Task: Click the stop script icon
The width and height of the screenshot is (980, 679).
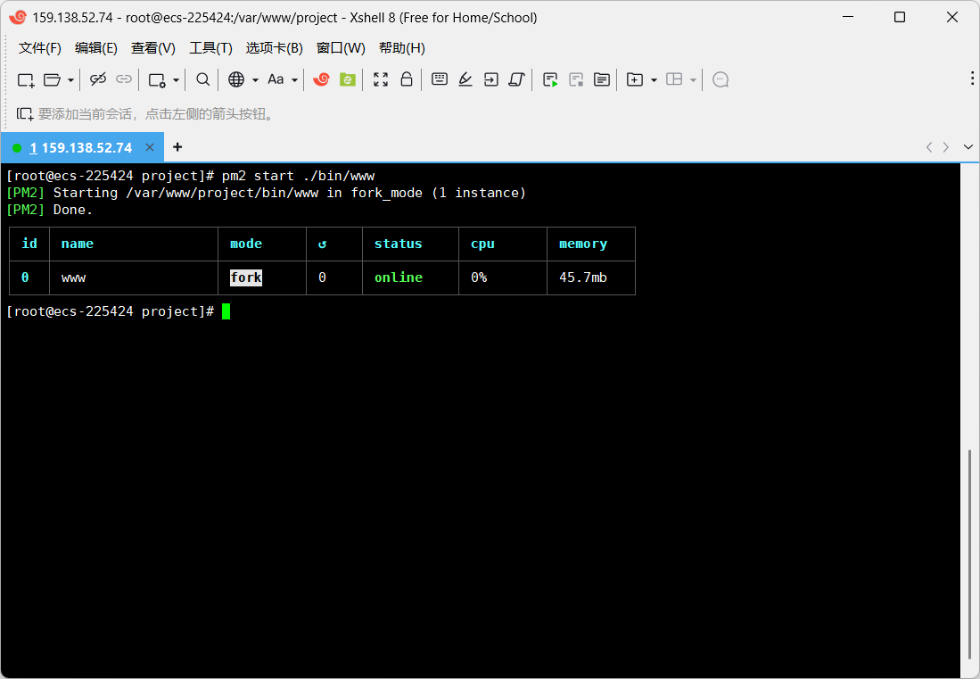Action: point(576,80)
